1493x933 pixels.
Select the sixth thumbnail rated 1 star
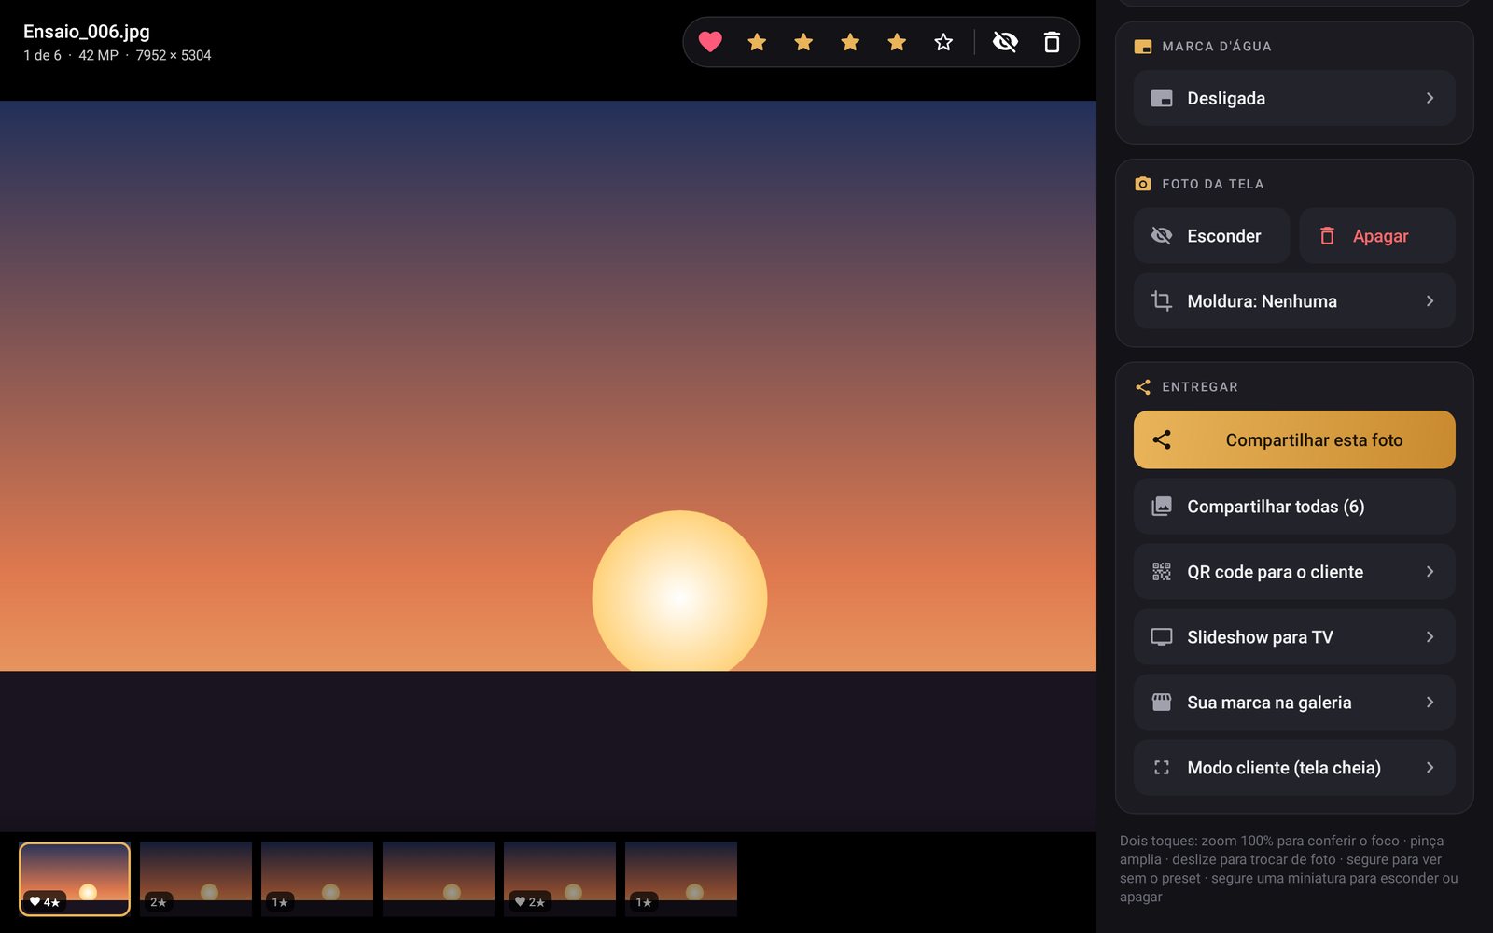(681, 879)
